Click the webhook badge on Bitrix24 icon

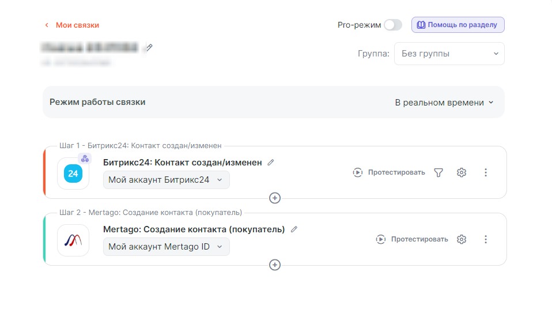pyautogui.click(x=84, y=159)
